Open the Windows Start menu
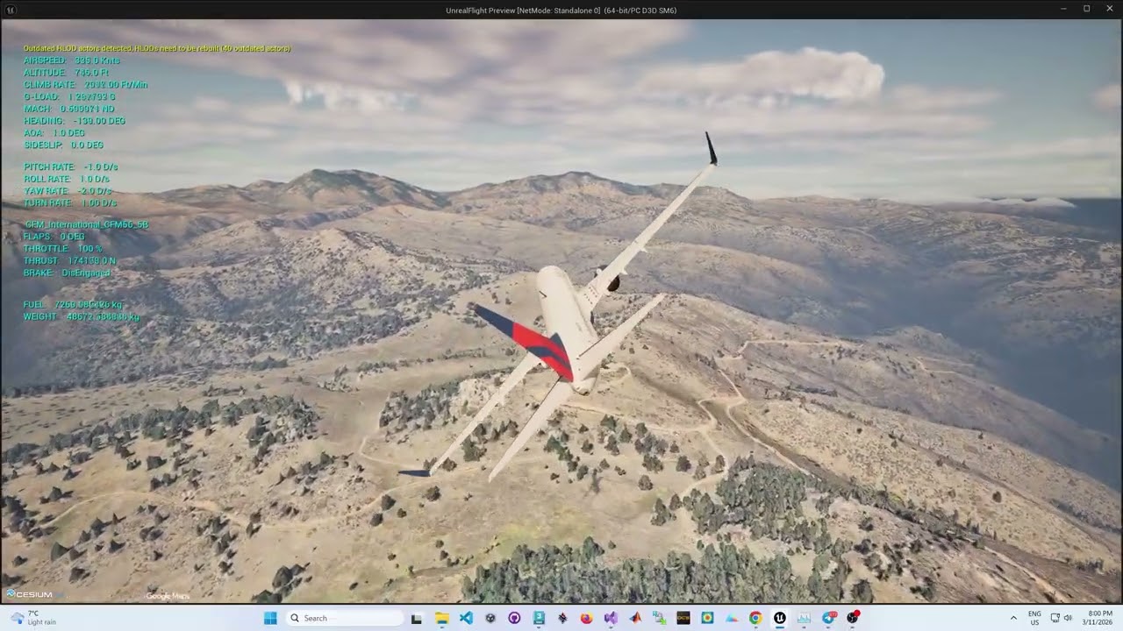The height and width of the screenshot is (631, 1123). (270, 618)
